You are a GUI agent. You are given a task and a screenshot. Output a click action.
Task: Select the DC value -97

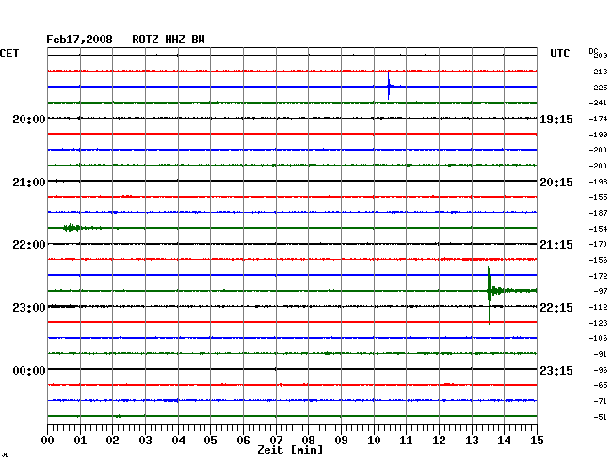[x=601, y=291]
